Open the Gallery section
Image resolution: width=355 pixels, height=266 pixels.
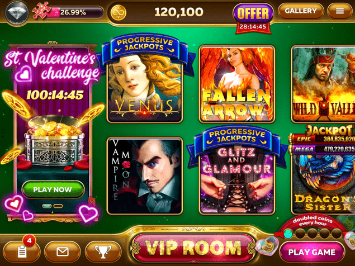pyautogui.click(x=301, y=11)
